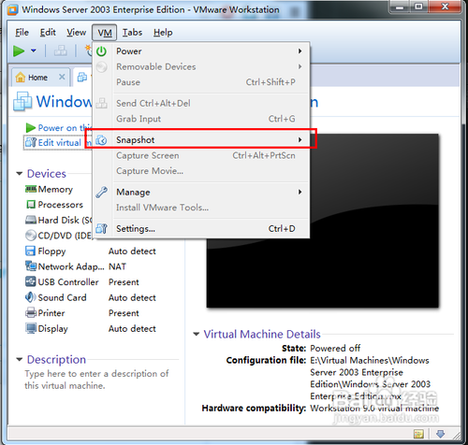The width and height of the screenshot is (468, 445).
Task: Close the Home tab with its X
Action: pos(62,77)
